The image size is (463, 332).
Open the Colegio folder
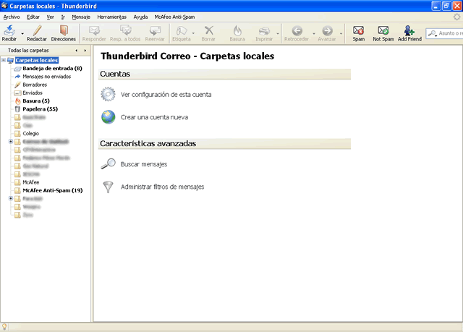(30, 133)
